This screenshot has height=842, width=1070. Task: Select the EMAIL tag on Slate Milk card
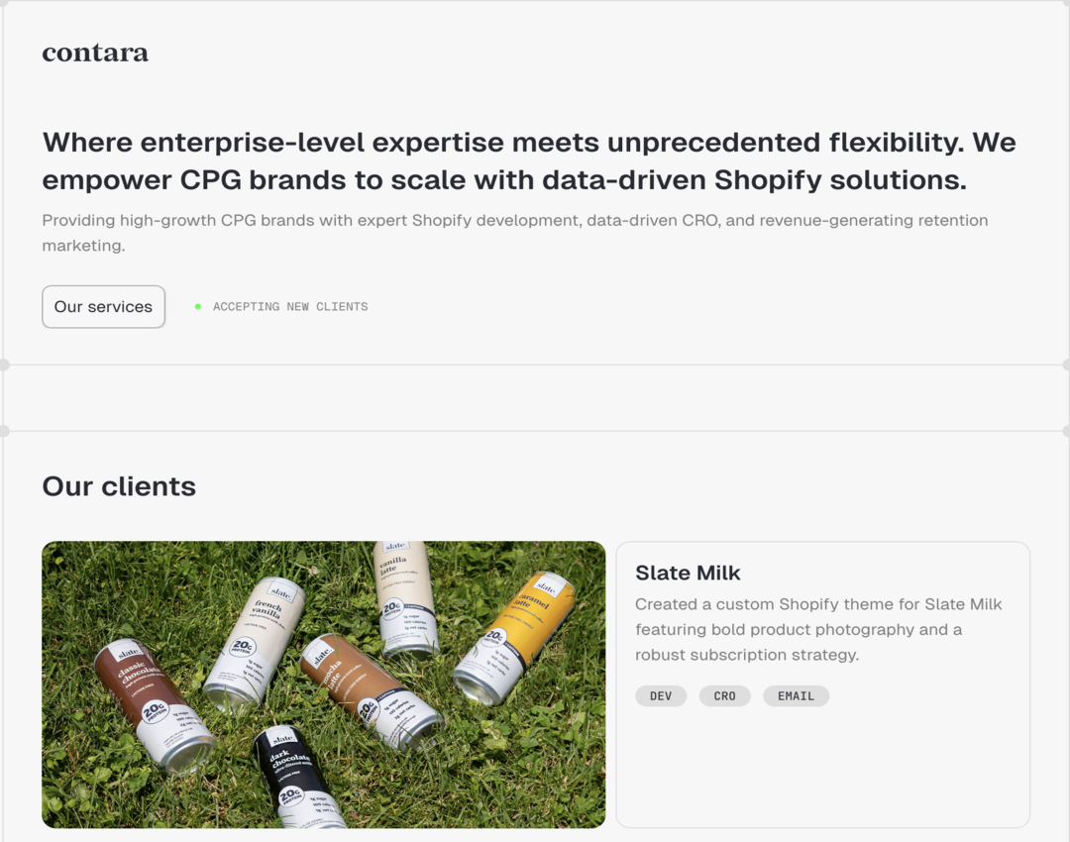pos(796,695)
